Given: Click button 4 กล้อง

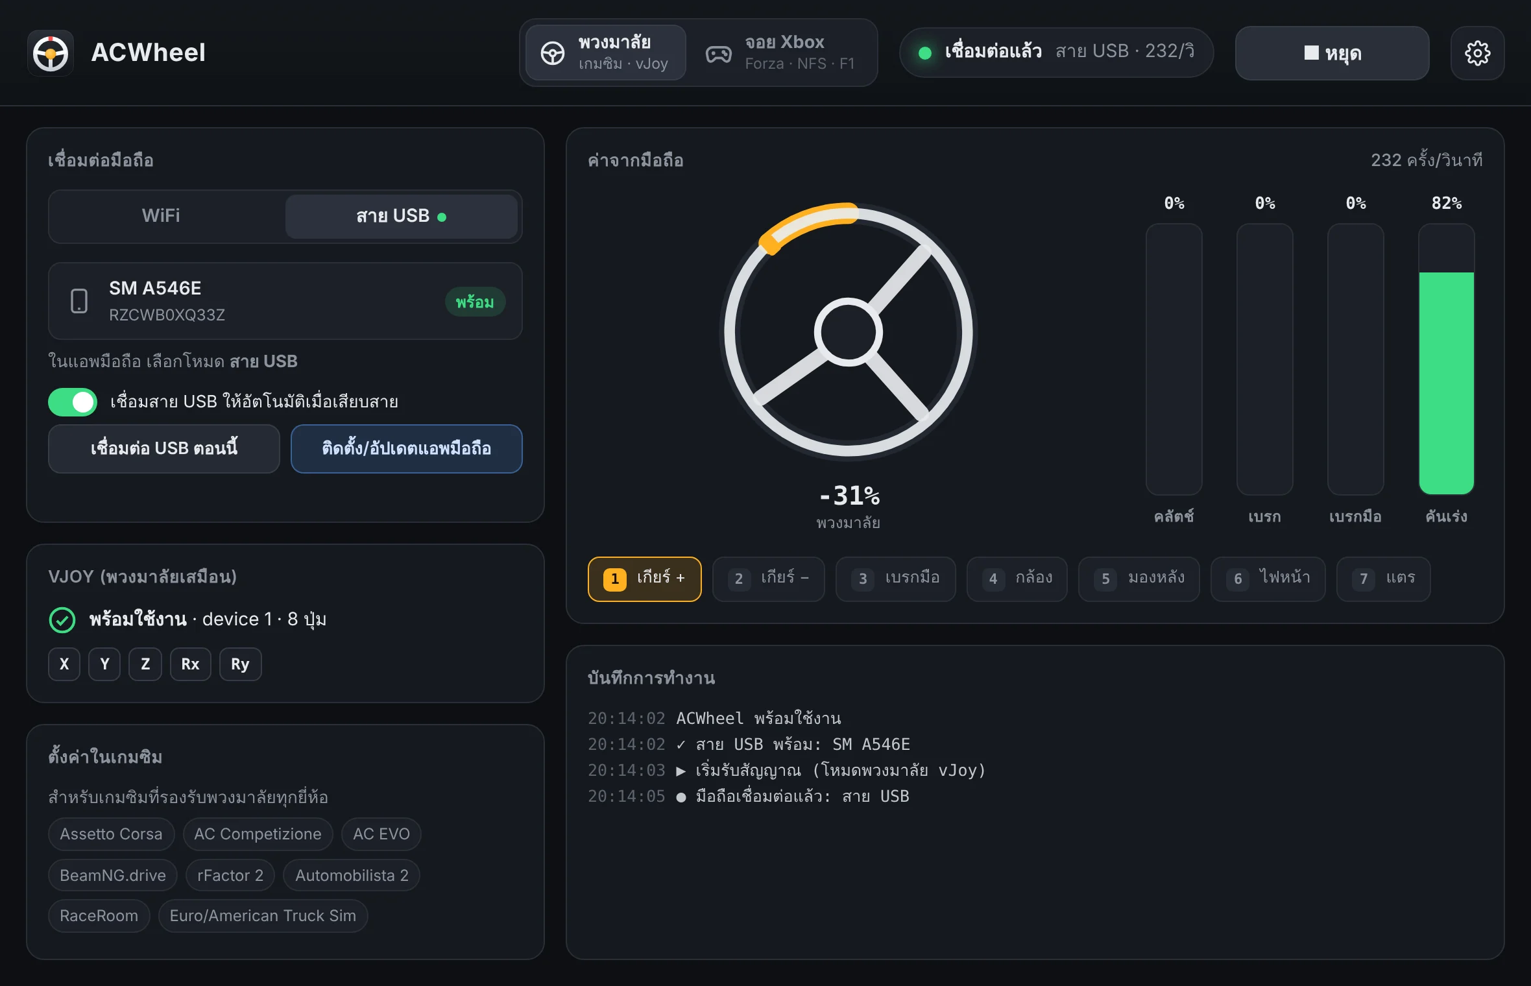Looking at the screenshot, I should [1017, 579].
